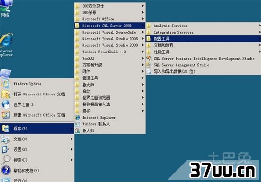Viewport: 261px width, 182px height.
Task: Expand the 文档(D) submenu arrow
Action: click(71, 139)
